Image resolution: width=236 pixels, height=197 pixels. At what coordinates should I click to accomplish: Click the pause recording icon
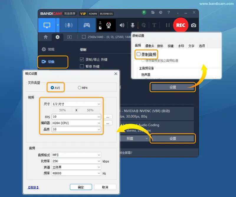[x=168, y=25]
